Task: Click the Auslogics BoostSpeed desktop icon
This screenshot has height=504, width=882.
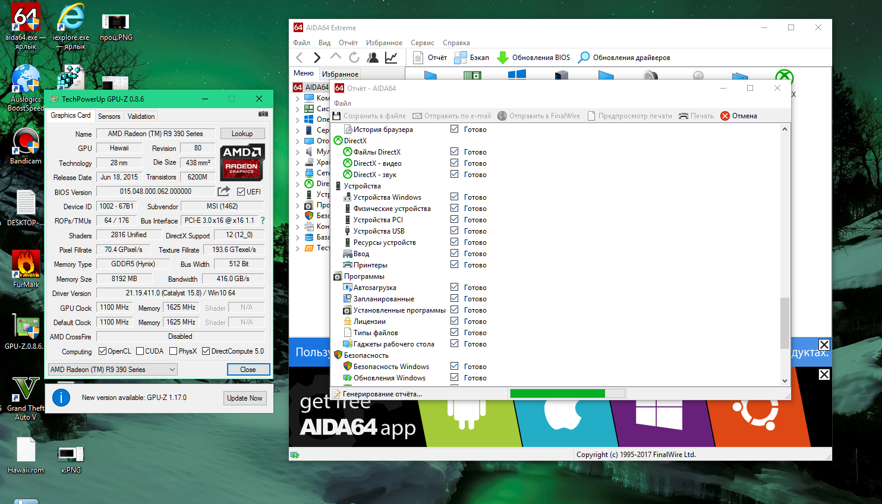Action: 26,88
